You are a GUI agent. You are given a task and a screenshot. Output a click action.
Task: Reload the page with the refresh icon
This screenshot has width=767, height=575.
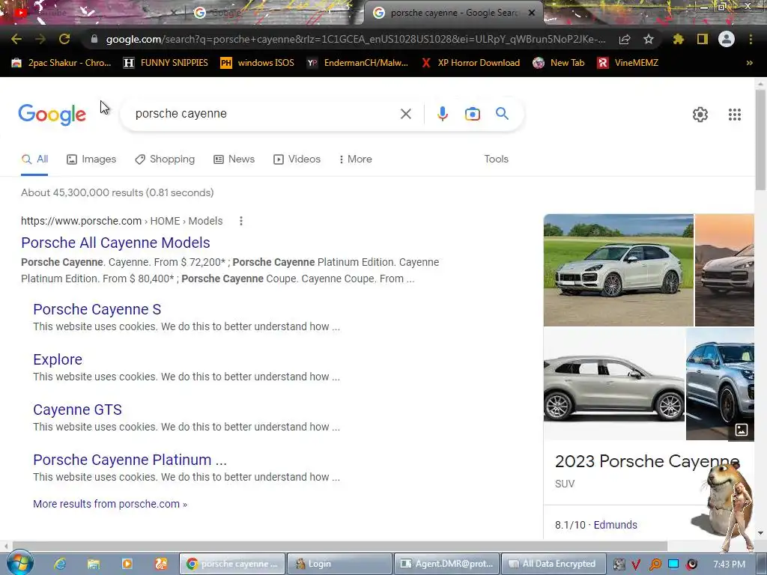tap(64, 39)
